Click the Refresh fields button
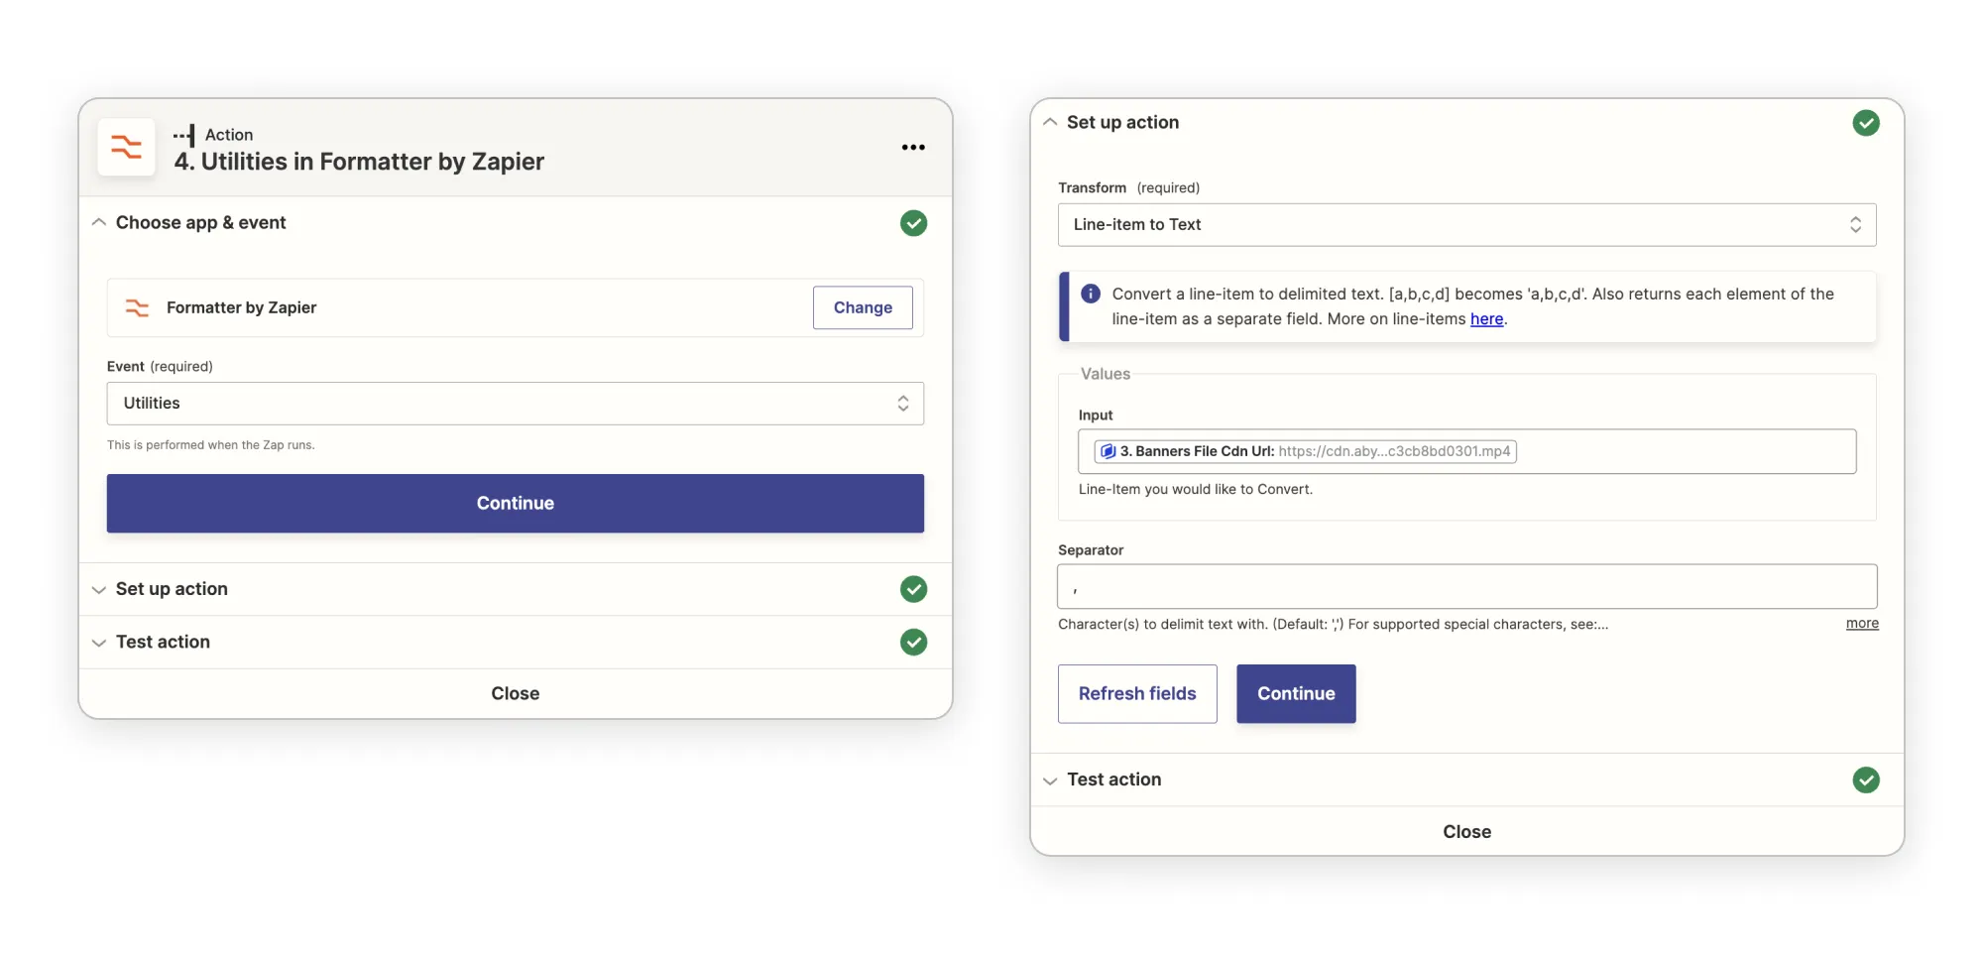The image size is (1983, 954). point(1137,694)
